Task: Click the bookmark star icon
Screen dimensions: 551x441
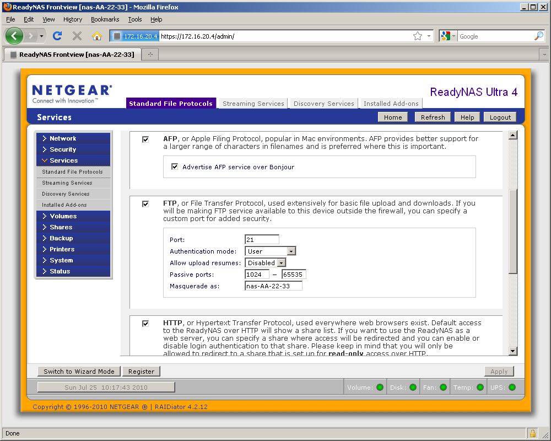Action: point(418,36)
